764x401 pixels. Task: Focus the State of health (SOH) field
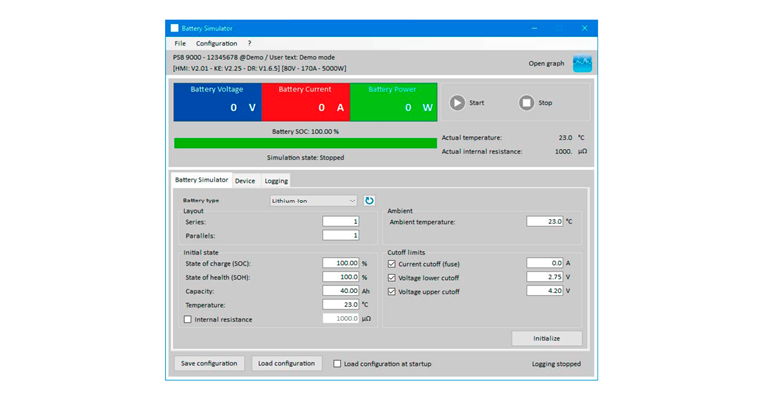pyautogui.click(x=341, y=277)
